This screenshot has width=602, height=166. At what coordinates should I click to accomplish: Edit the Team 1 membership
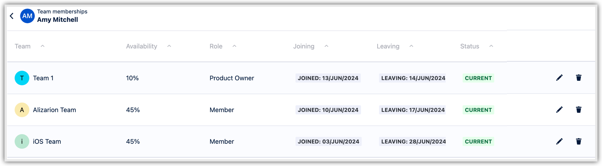tap(559, 78)
